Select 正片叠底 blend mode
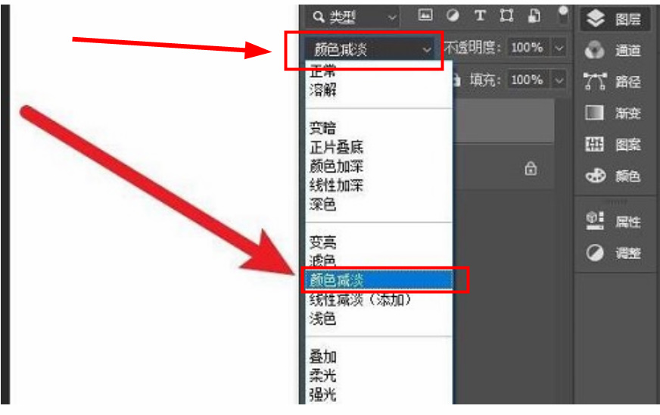660x415 pixels. [x=379, y=147]
